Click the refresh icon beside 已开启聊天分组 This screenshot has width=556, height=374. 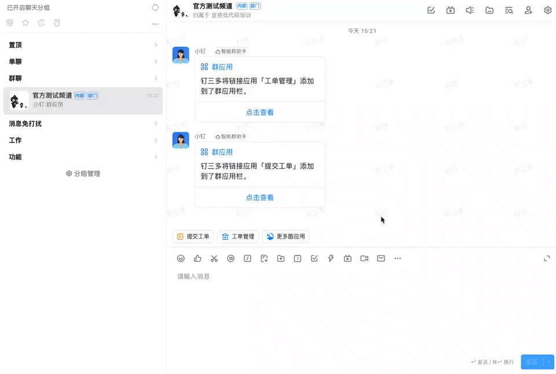click(x=155, y=8)
